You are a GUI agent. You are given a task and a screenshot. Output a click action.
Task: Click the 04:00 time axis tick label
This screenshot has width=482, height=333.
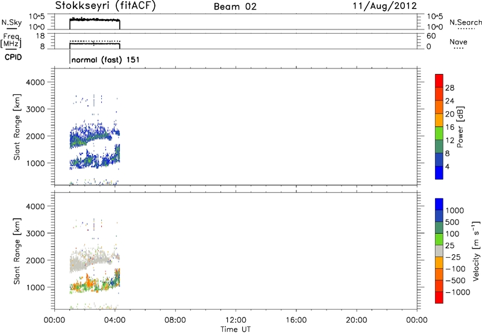[114, 320]
